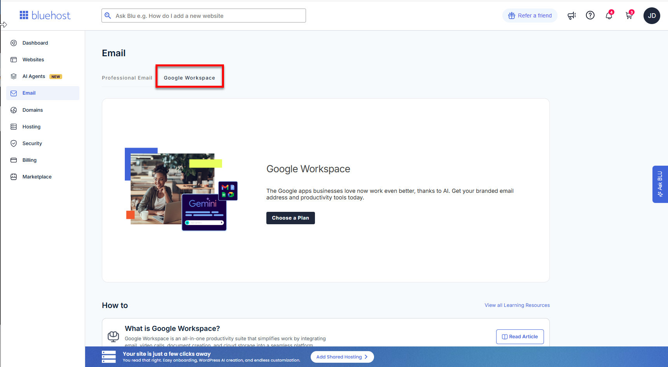Open the announcements megaphone icon
Screen dimensions: 668x367
tap(572, 16)
